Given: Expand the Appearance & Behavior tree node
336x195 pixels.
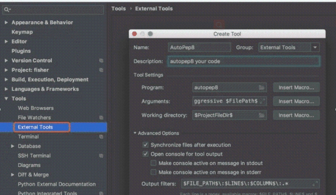Looking at the screenshot, I should (6, 23).
